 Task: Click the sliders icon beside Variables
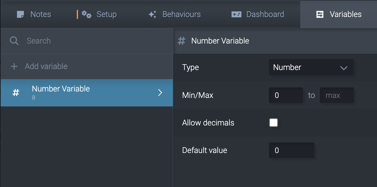tap(320, 14)
